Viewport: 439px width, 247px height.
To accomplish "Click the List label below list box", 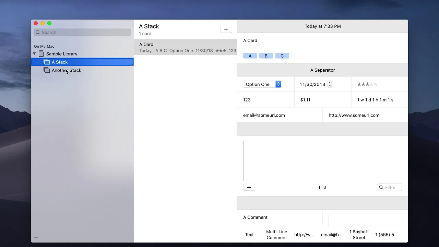I will pyautogui.click(x=323, y=188).
